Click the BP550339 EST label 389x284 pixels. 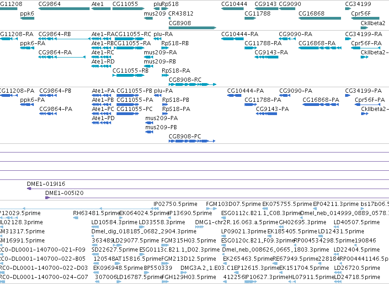click(x=158, y=268)
